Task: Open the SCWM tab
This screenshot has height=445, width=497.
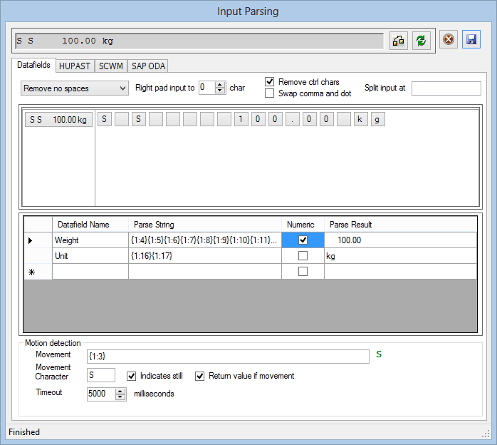Action: [111, 66]
